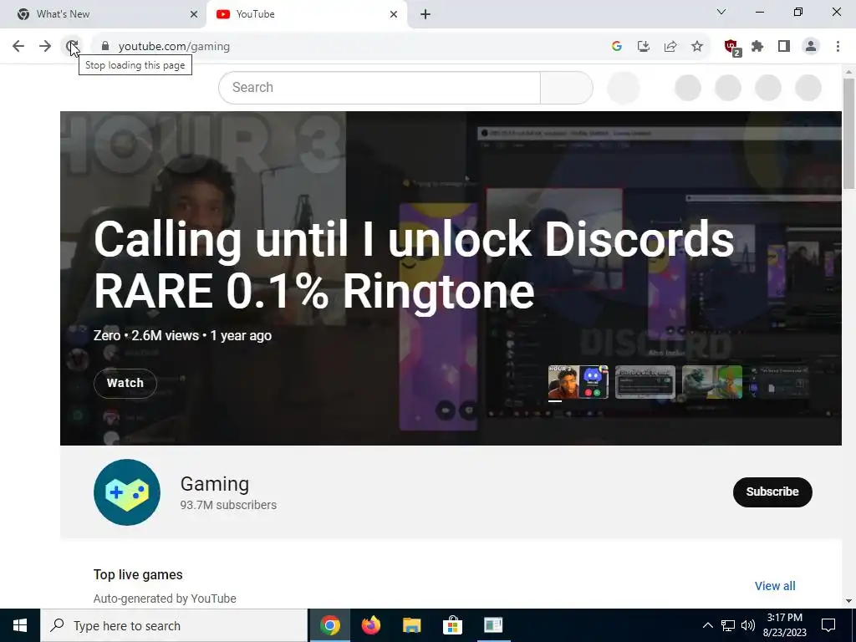Image resolution: width=856 pixels, height=642 pixels.
Task: Click the page's vertical scrollbar thumb
Action: (848, 134)
